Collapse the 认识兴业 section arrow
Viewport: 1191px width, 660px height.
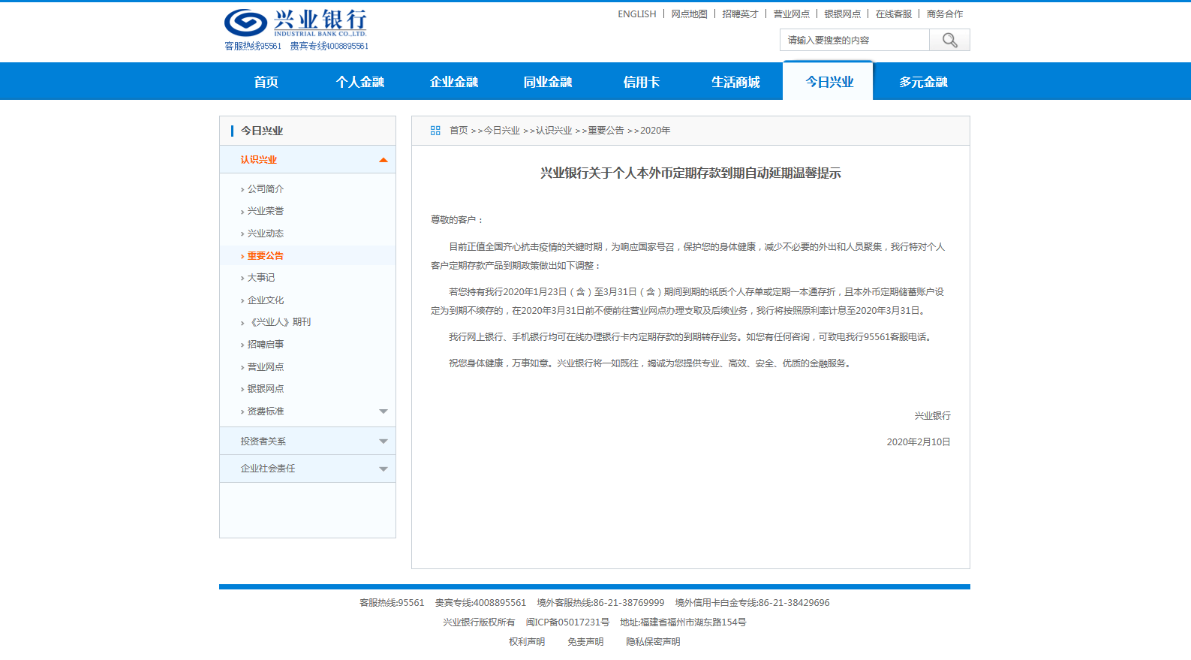[x=383, y=160]
